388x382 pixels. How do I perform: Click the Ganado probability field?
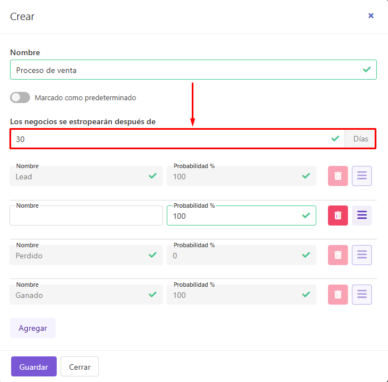click(x=241, y=295)
